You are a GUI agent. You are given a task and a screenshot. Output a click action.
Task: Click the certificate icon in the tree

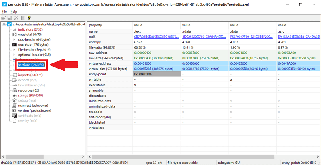coord(14,116)
